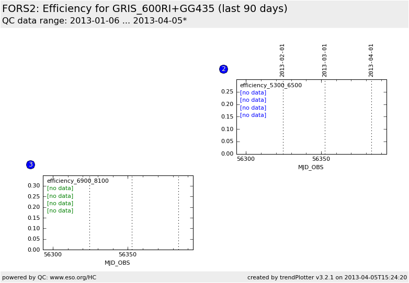Click the 0.15 y-axis tick in plot 3
409x283 pixels.
point(34,218)
